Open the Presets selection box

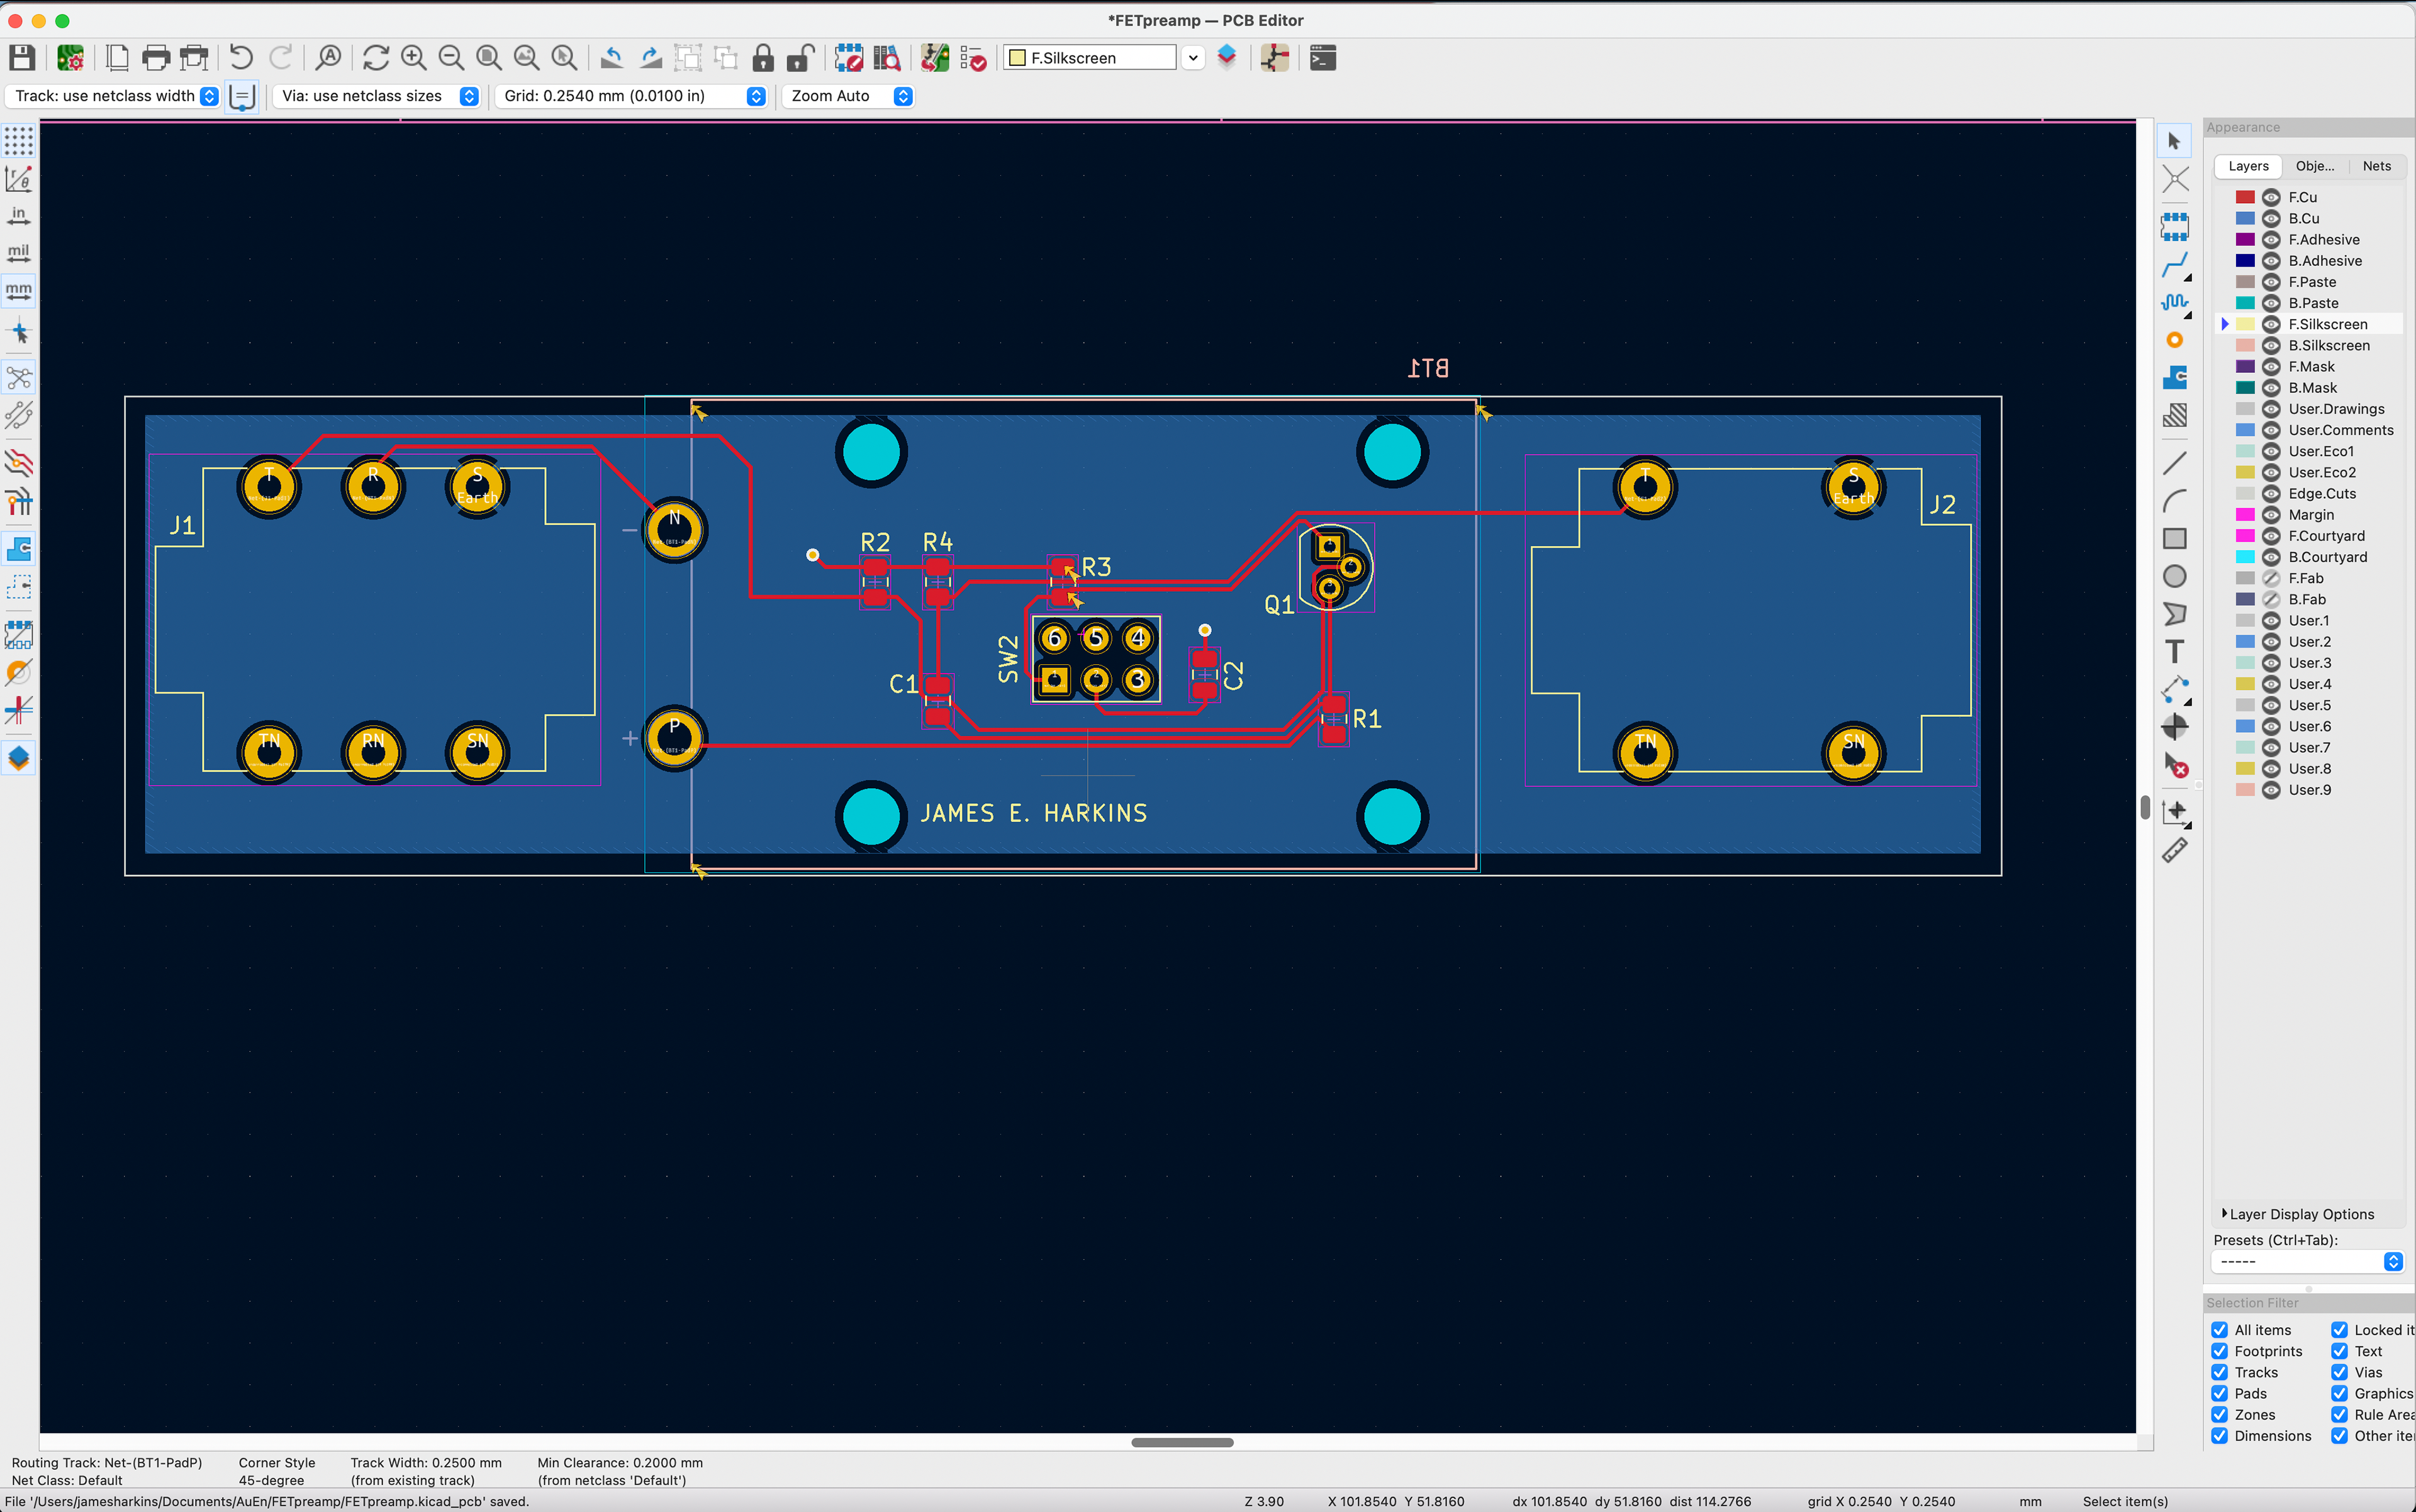click(x=2307, y=1262)
